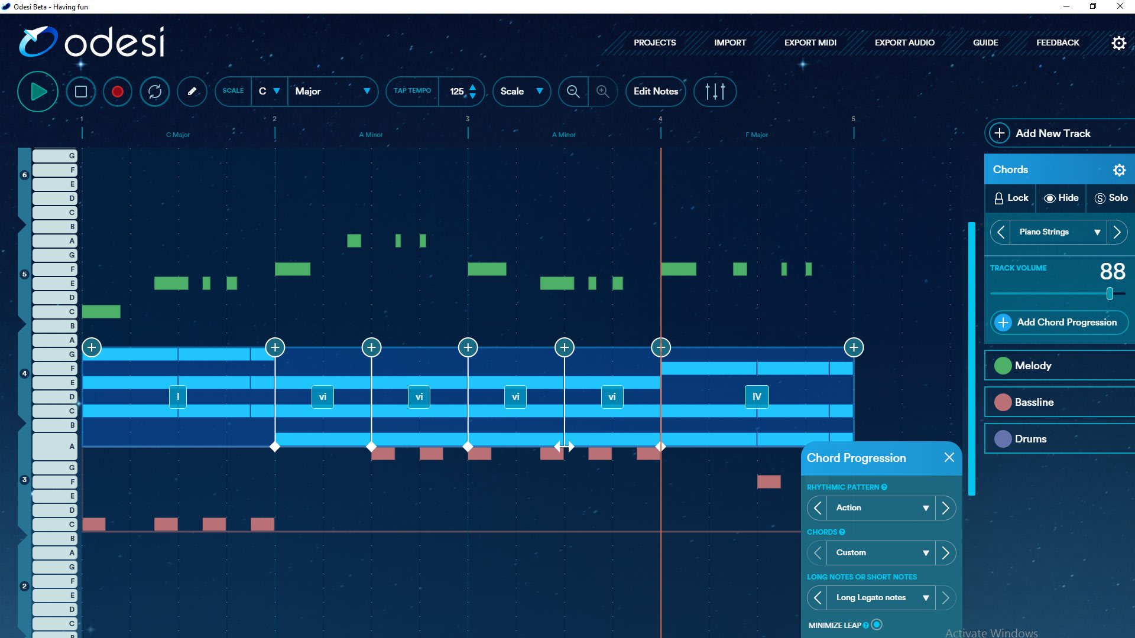Select the pencil drawing tool
1135x638 pixels.
tap(192, 92)
